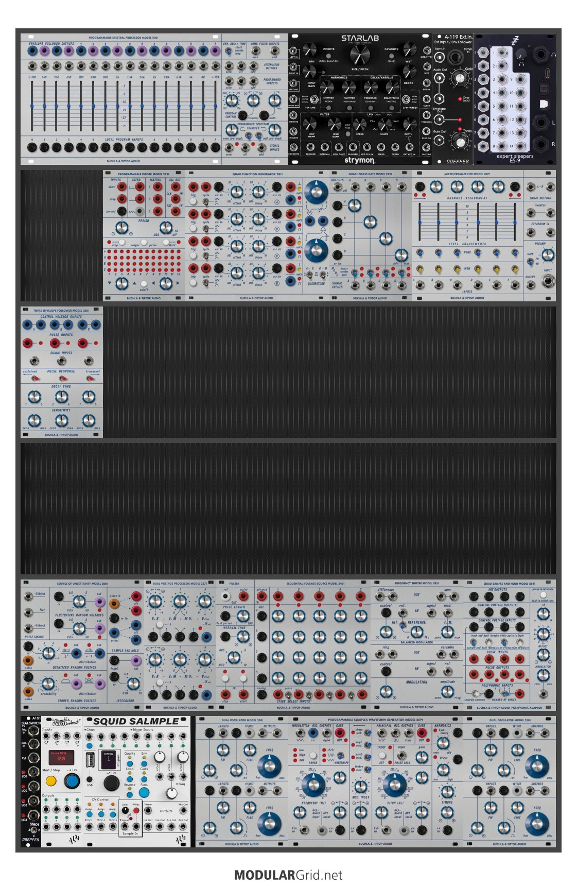
Task: Click the Dry knob on Starlab
Action: point(309,50)
